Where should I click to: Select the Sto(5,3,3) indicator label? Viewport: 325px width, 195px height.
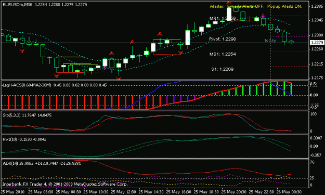11,115
